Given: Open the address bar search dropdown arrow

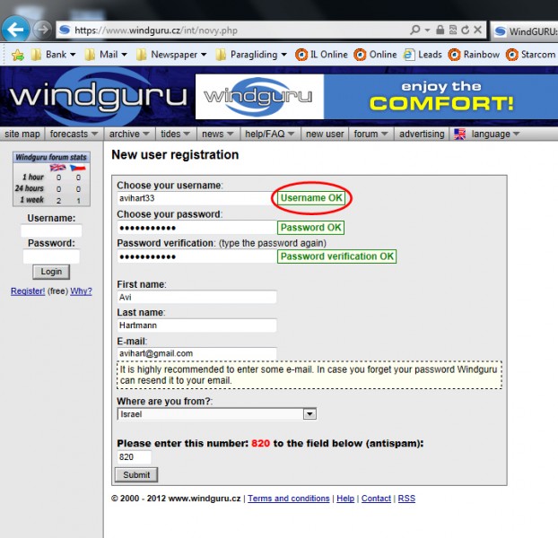Looking at the screenshot, I should (427, 30).
